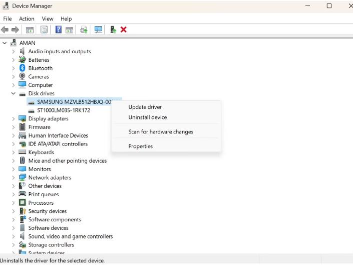This screenshot has width=353, height=265.
Task: Choose Update driver from the context menu
Action: click(x=145, y=107)
